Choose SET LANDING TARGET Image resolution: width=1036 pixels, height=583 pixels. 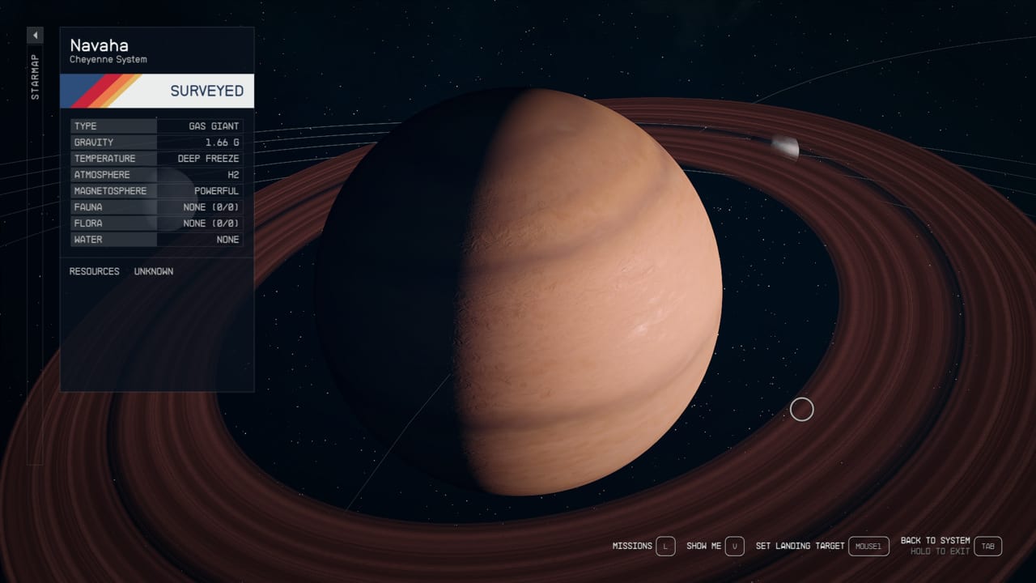800,547
